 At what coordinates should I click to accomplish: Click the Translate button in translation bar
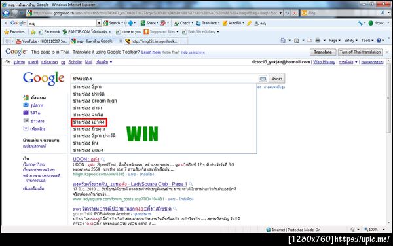(x=323, y=52)
